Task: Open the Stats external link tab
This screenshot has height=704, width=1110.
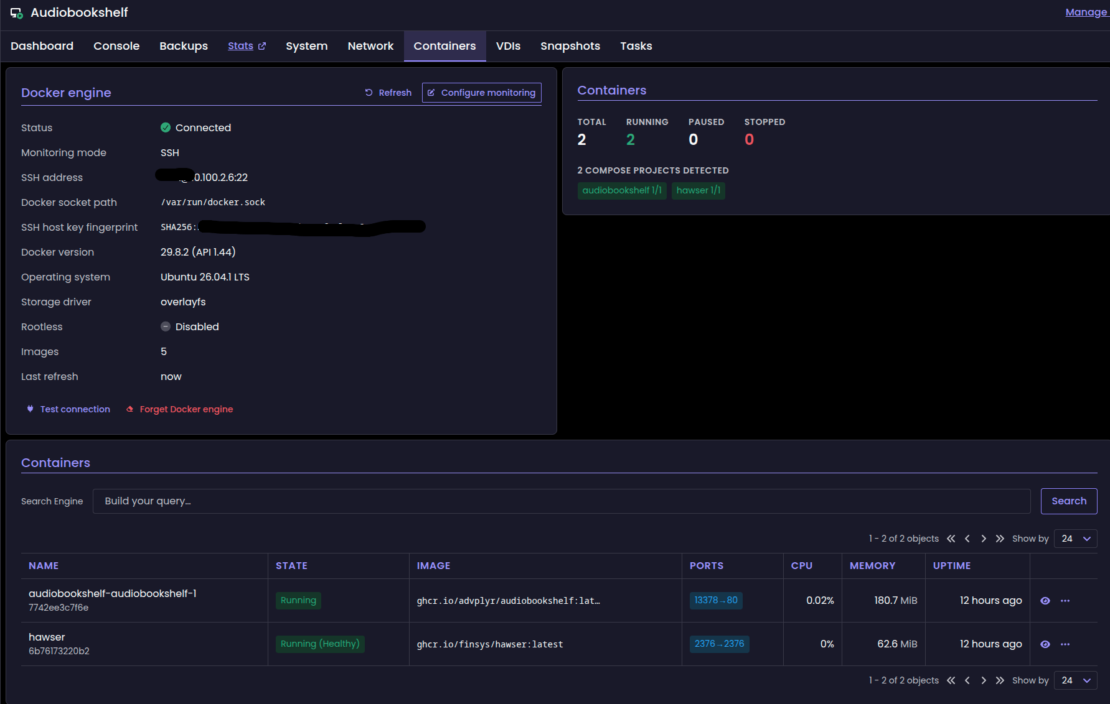Action: (247, 46)
